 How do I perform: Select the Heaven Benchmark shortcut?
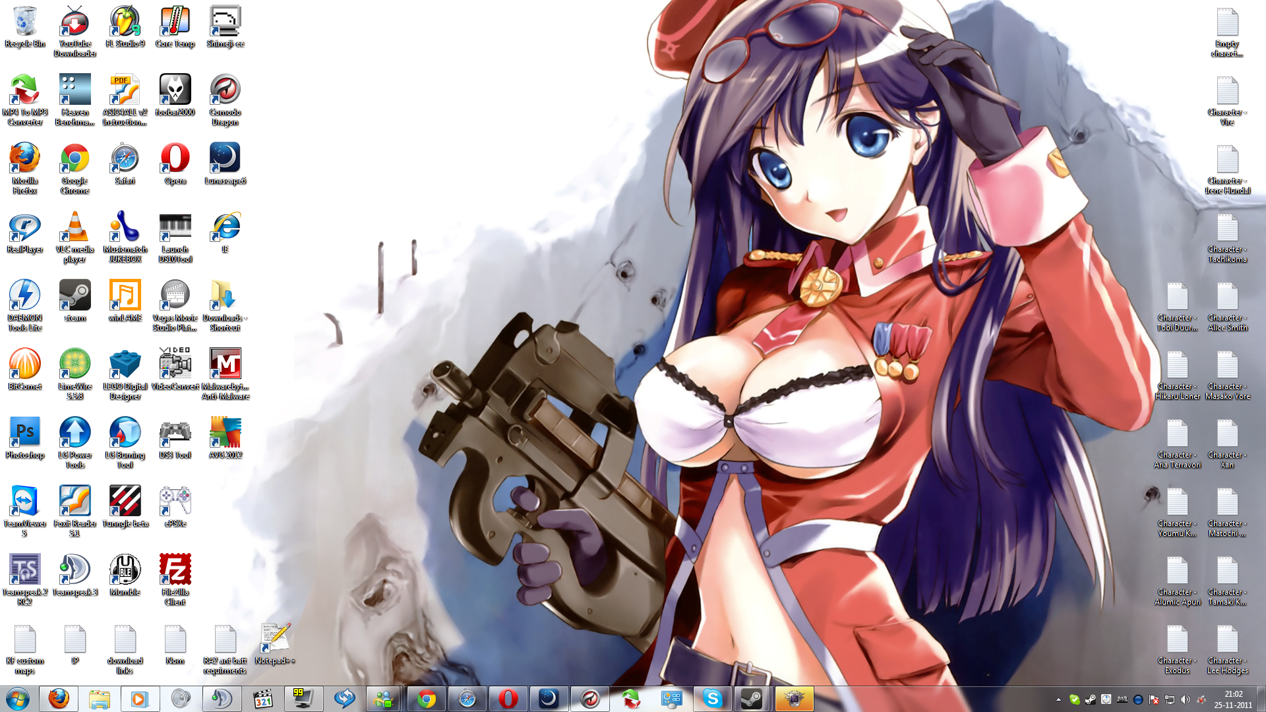tap(75, 100)
